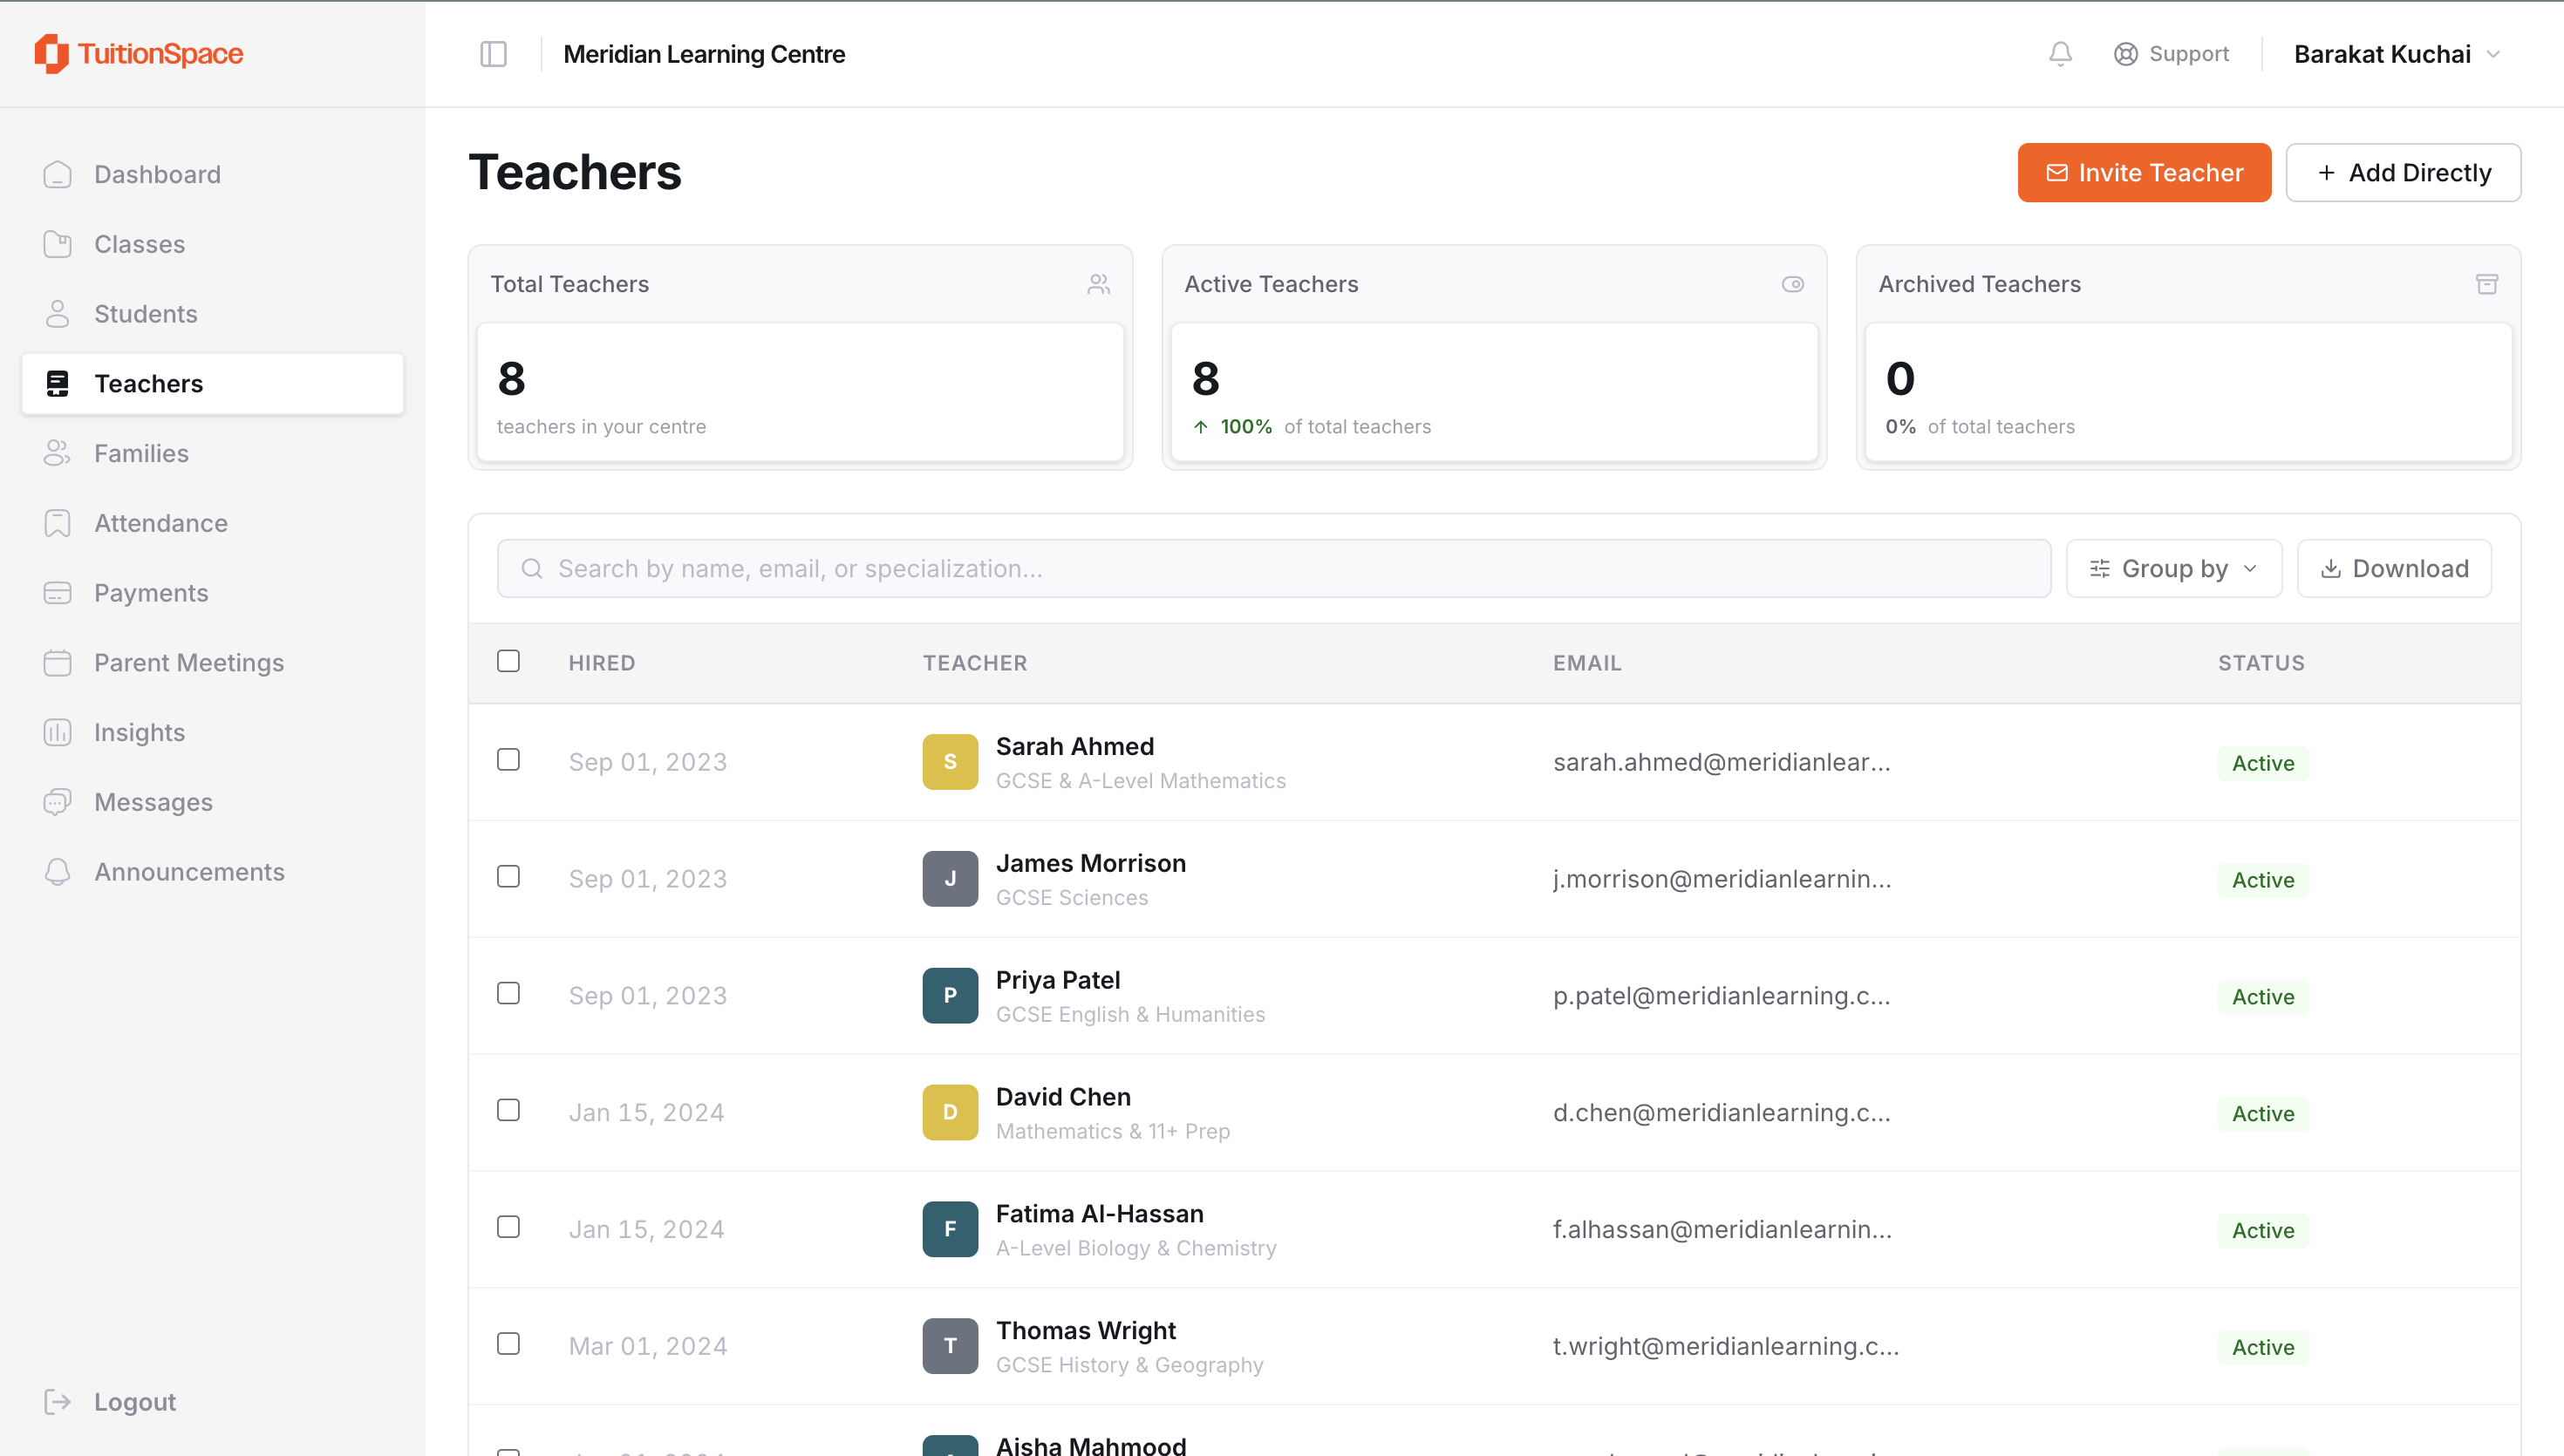Click the TEACHER column header

pos(975,663)
